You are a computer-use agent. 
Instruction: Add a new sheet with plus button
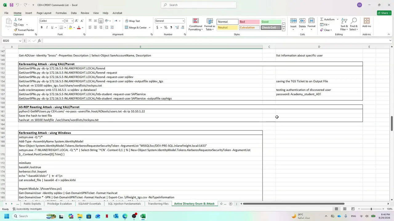(x=231, y=204)
